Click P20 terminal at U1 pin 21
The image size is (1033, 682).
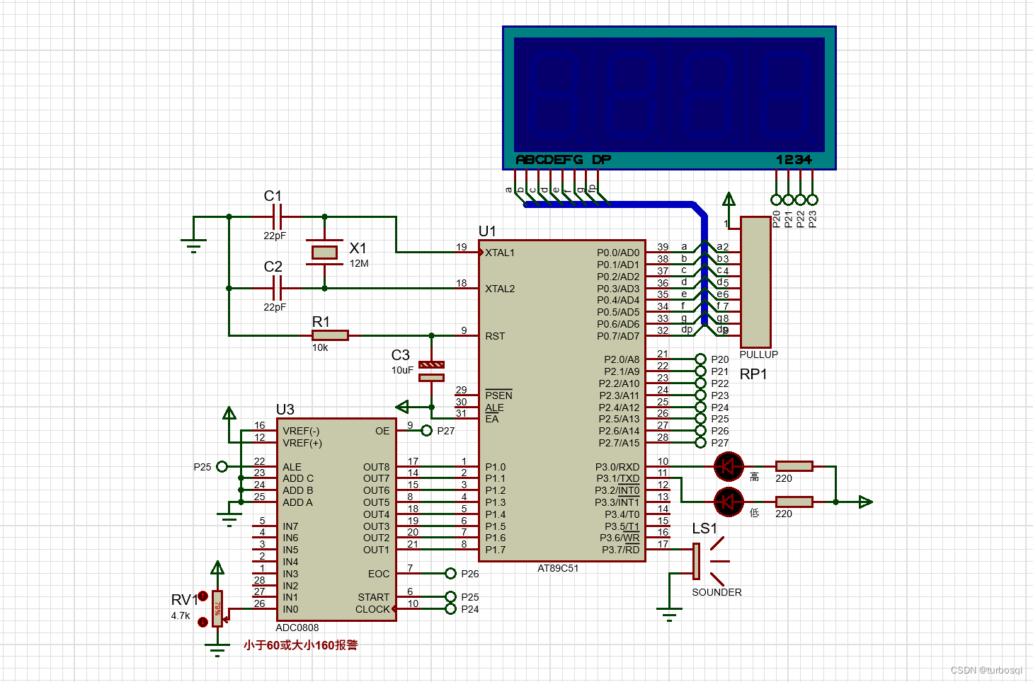click(700, 359)
